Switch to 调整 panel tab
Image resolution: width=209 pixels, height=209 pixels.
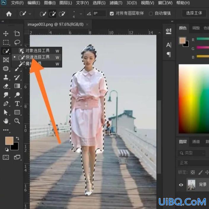coord(196,28)
